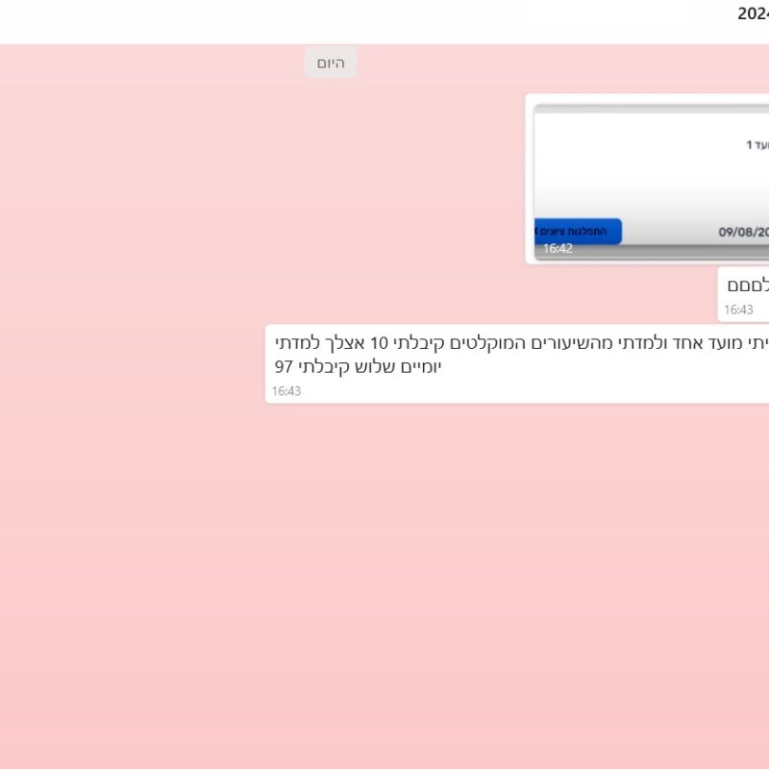Select the long message about recorded lessons
Viewport: 769px width, 769px height.
pos(519,356)
